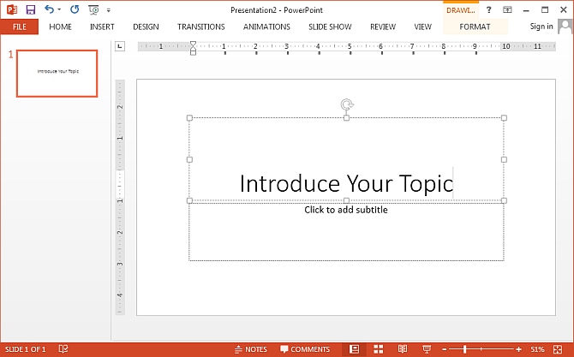The height and width of the screenshot is (357, 574).
Task: Click the tab stop selector box left of ruler
Action: pyautogui.click(x=120, y=46)
